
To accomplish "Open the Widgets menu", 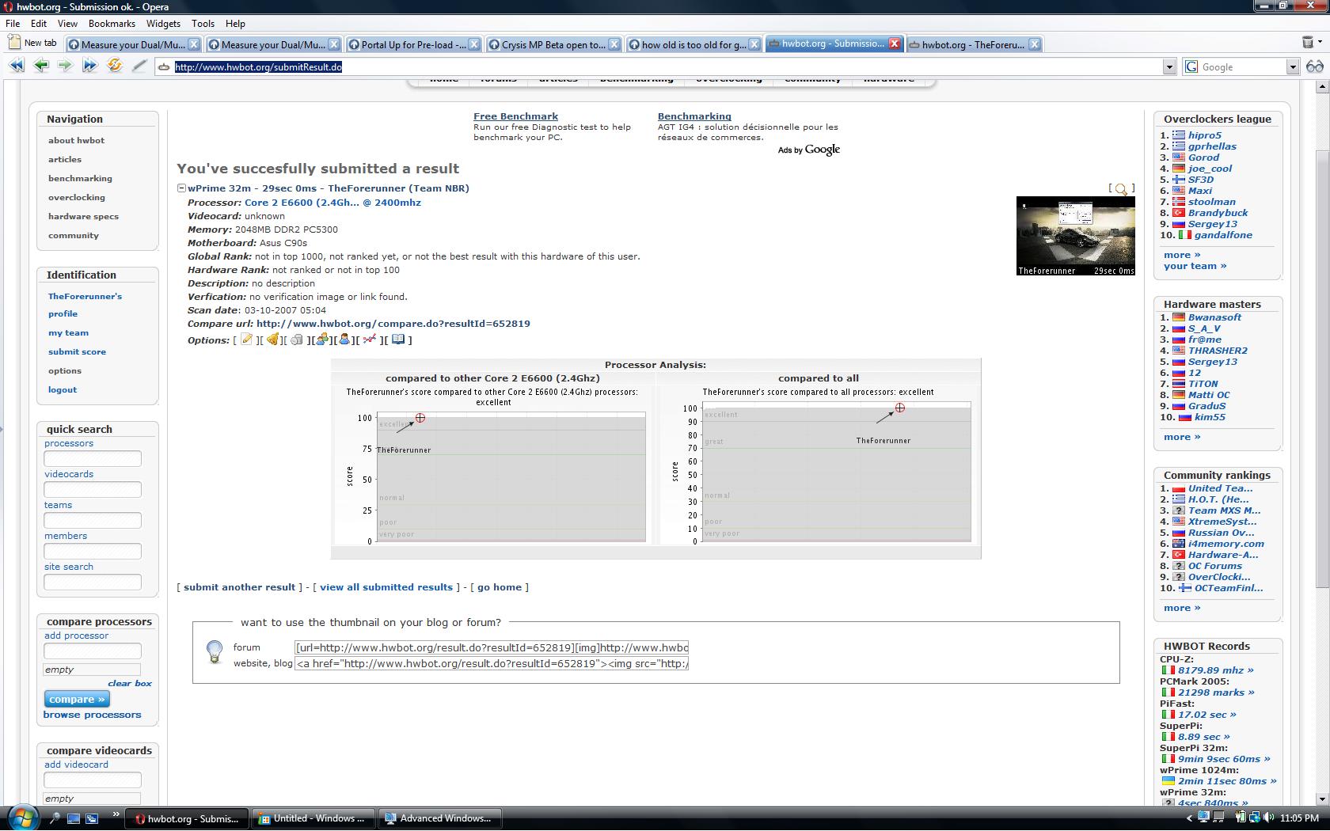I will [163, 24].
